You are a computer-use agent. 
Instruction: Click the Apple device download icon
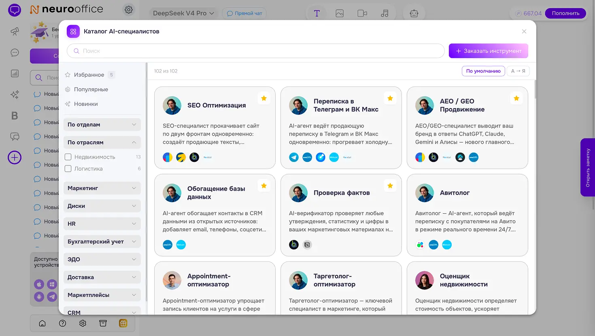coord(39,284)
